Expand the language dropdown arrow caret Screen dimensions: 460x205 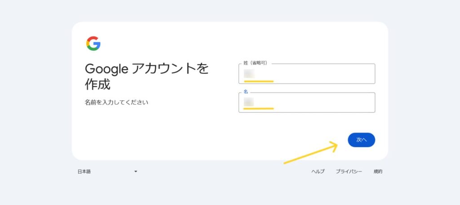pos(136,172)
